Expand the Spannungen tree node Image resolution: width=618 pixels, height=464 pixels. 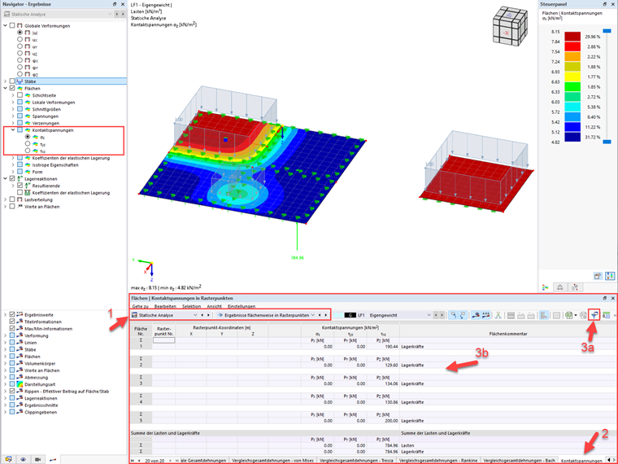coord(13,116)
